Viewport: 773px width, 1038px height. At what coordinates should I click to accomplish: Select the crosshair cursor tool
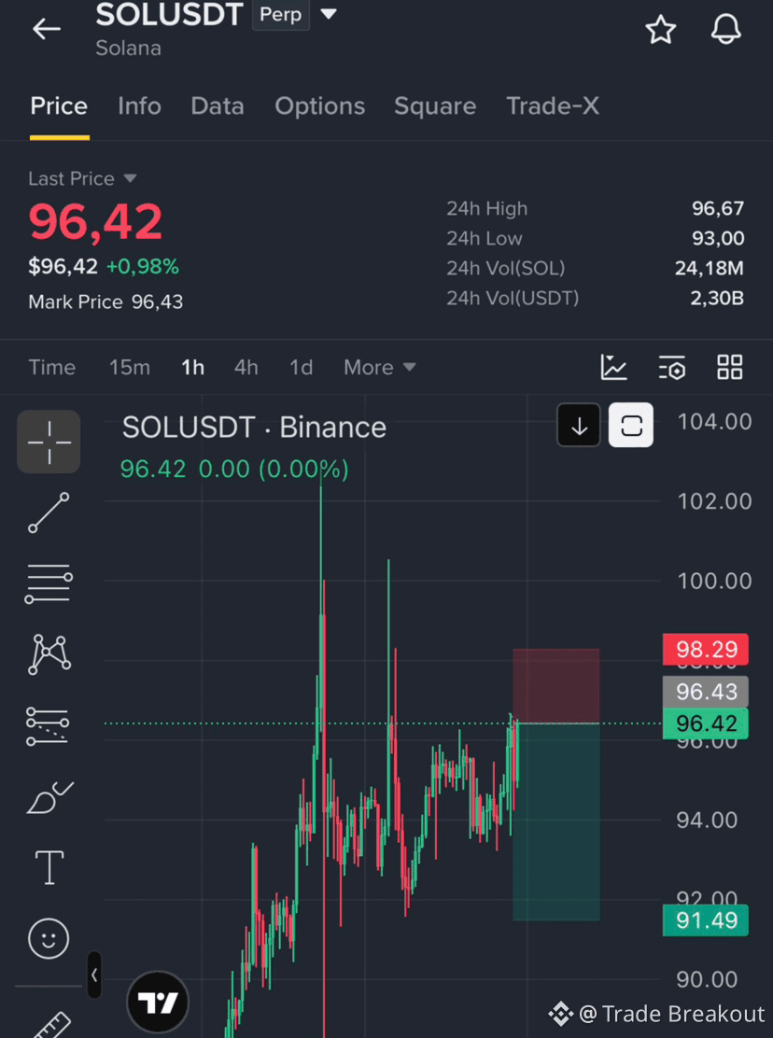pyautogui.click(x=49, y=442)
